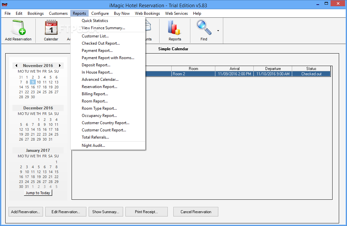The height and width of the screenshot is (226, 347).
Task: Click the Room column header
Action: pyautogui.click(x=193, y=69)
